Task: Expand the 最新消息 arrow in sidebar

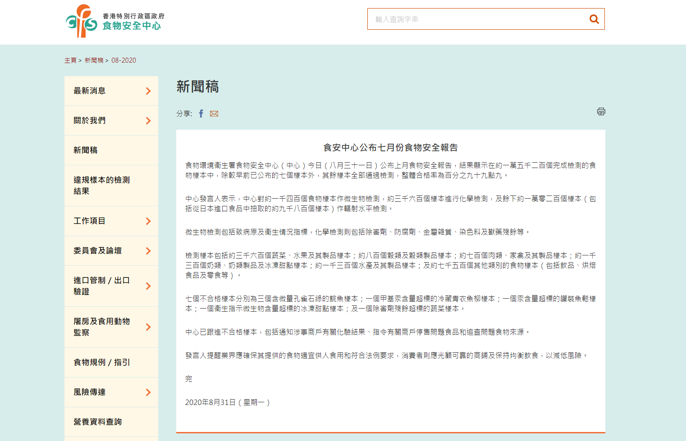Action: click(148, 91)
